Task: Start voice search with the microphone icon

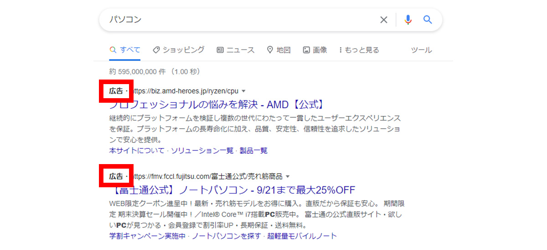Action: point(408,20)
